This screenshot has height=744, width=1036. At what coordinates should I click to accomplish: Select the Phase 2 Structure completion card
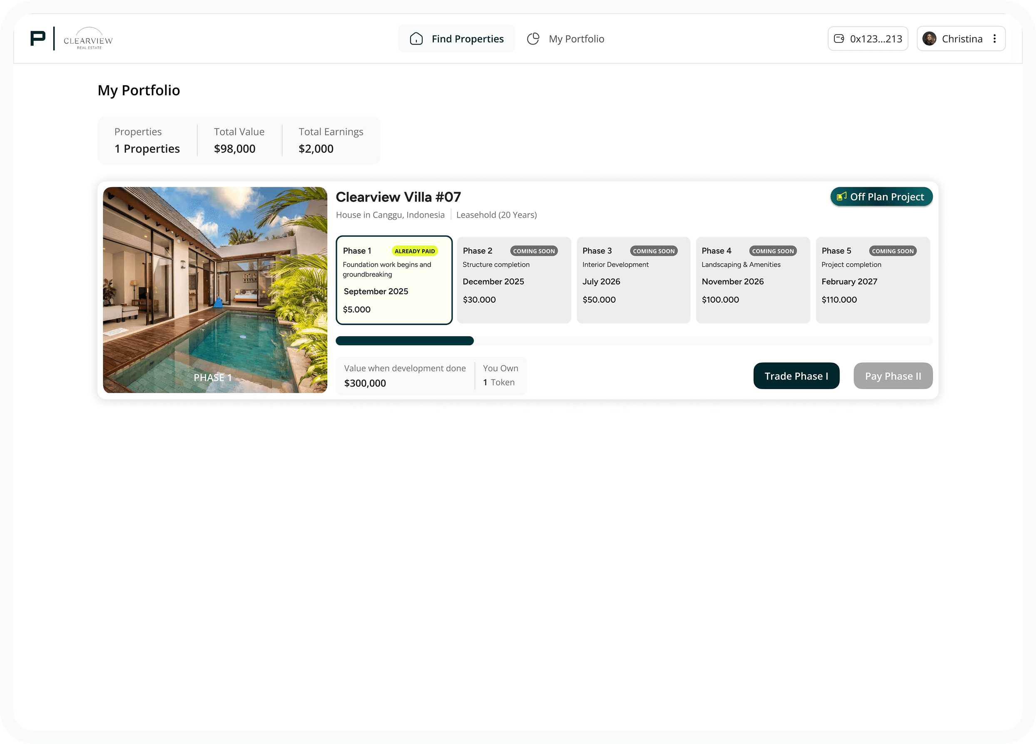tap(513, 280)
